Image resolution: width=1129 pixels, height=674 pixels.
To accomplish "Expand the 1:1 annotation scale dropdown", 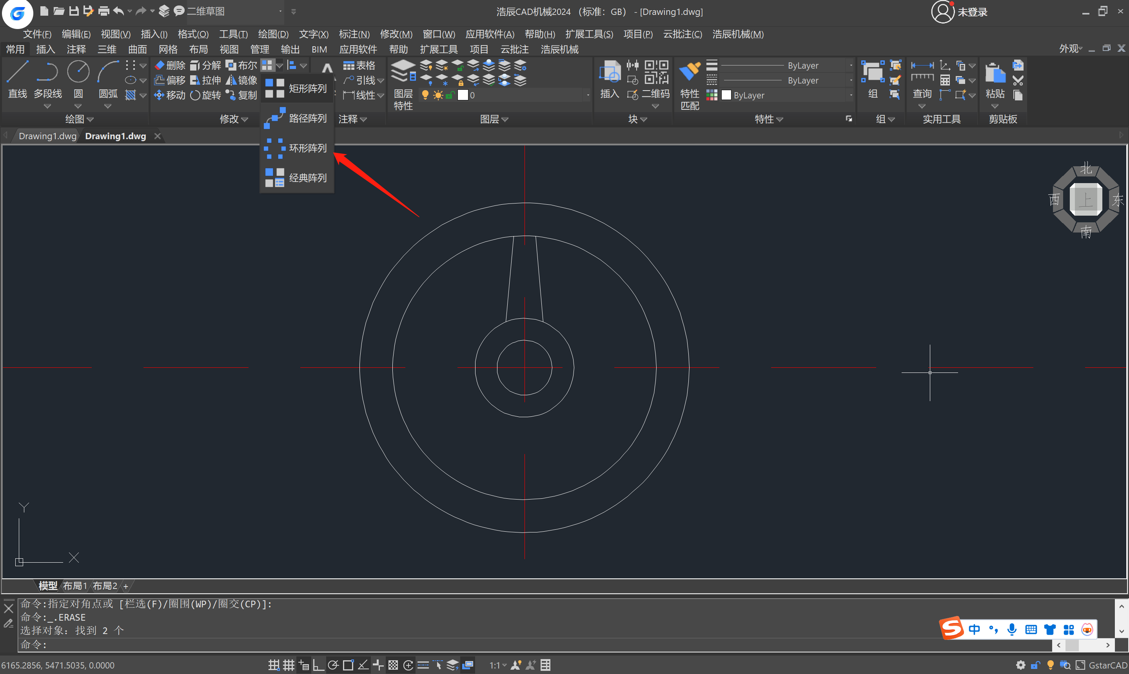I will (498, 665).
